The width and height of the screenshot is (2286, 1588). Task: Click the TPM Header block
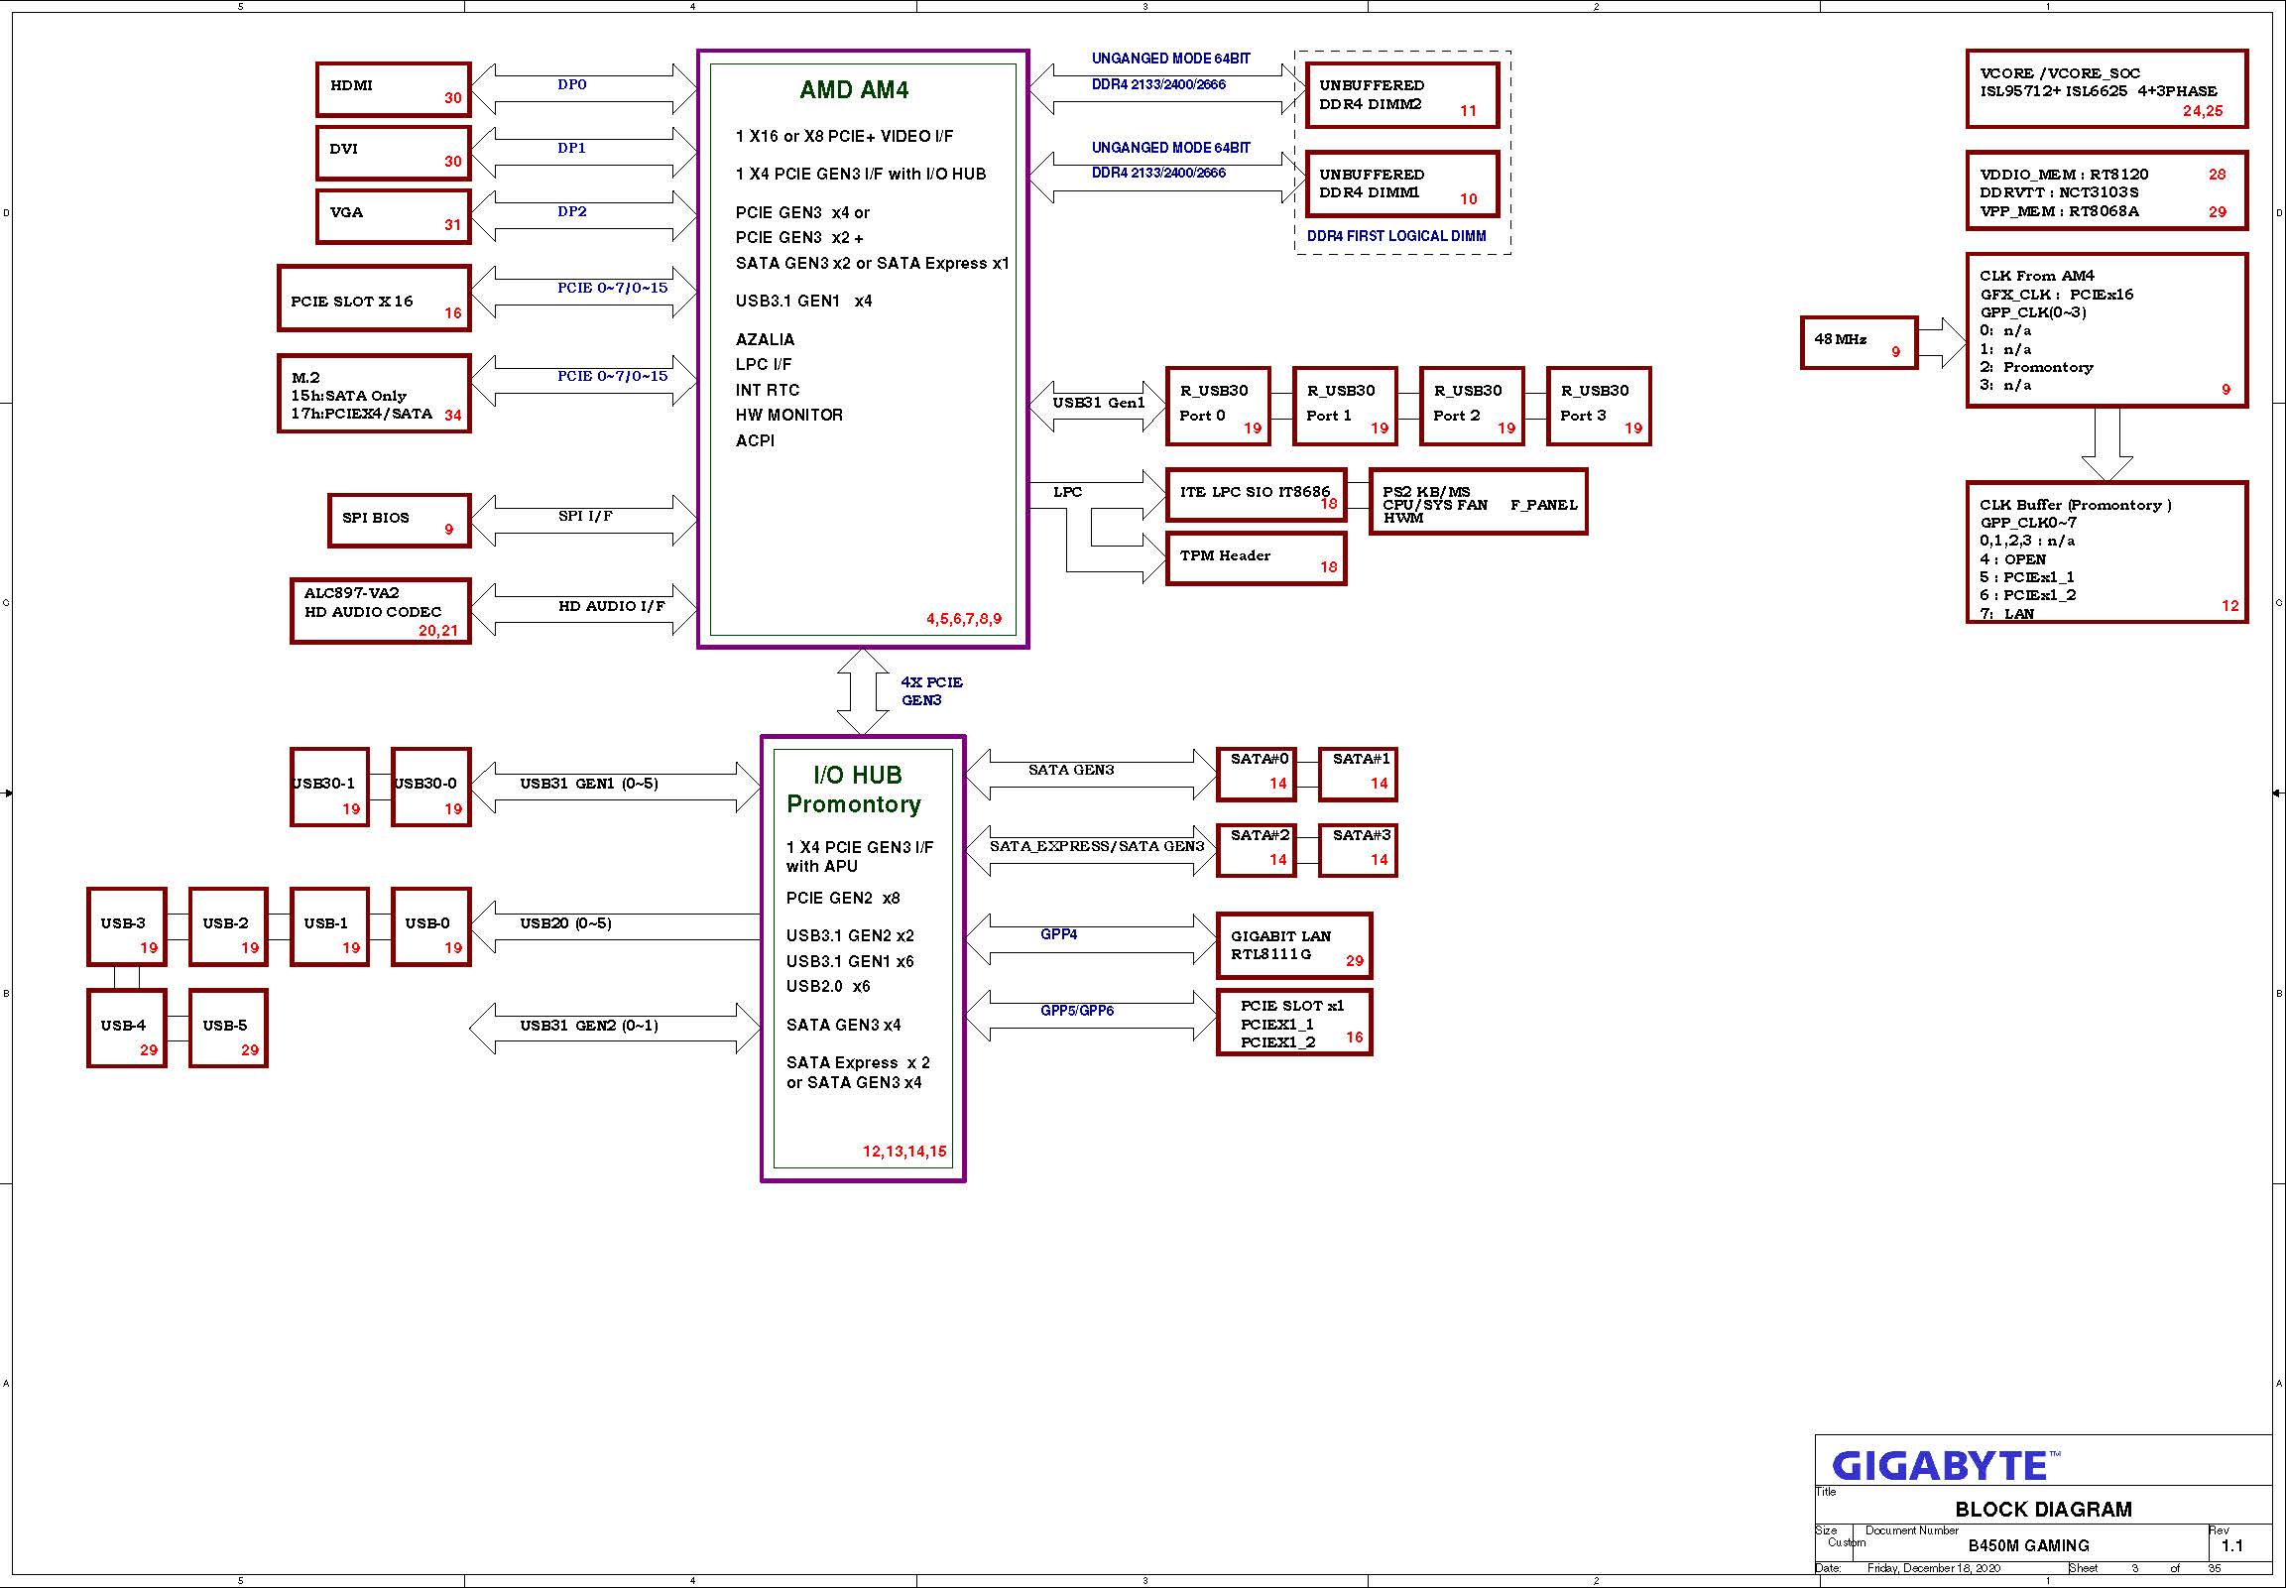(x=1256, y=558)
